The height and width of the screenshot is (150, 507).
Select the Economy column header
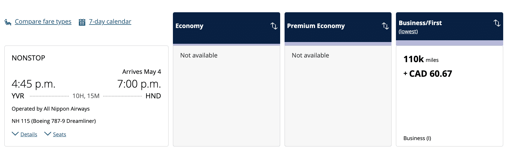(189, 26)
